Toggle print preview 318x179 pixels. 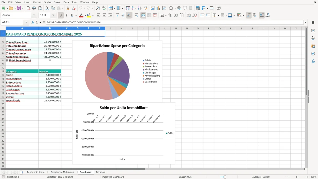tap(40, 8)
